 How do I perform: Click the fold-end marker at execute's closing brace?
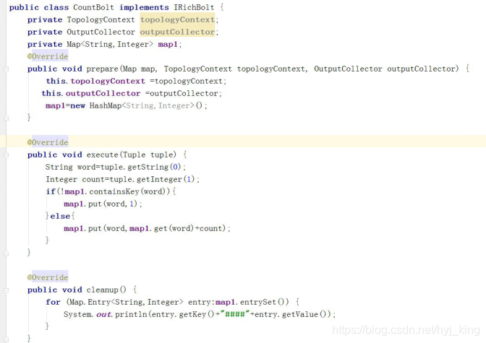point(6,253)
